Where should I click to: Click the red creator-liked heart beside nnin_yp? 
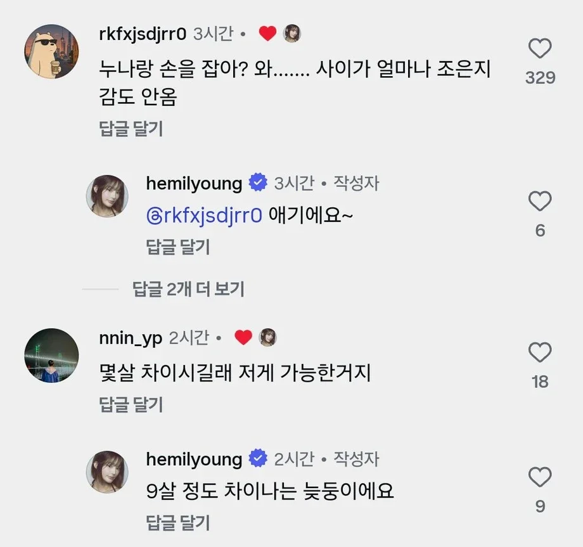click(x=243, y=337)
